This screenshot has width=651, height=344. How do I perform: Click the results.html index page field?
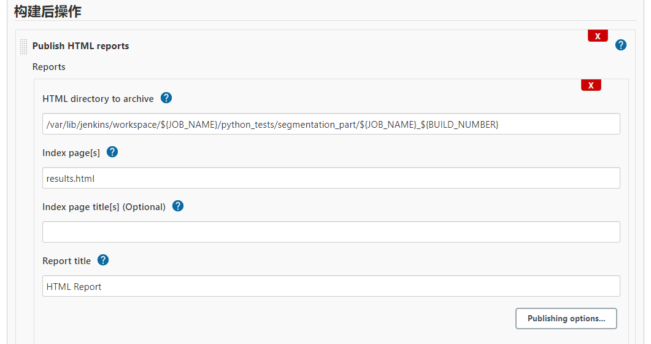(331, 179)
